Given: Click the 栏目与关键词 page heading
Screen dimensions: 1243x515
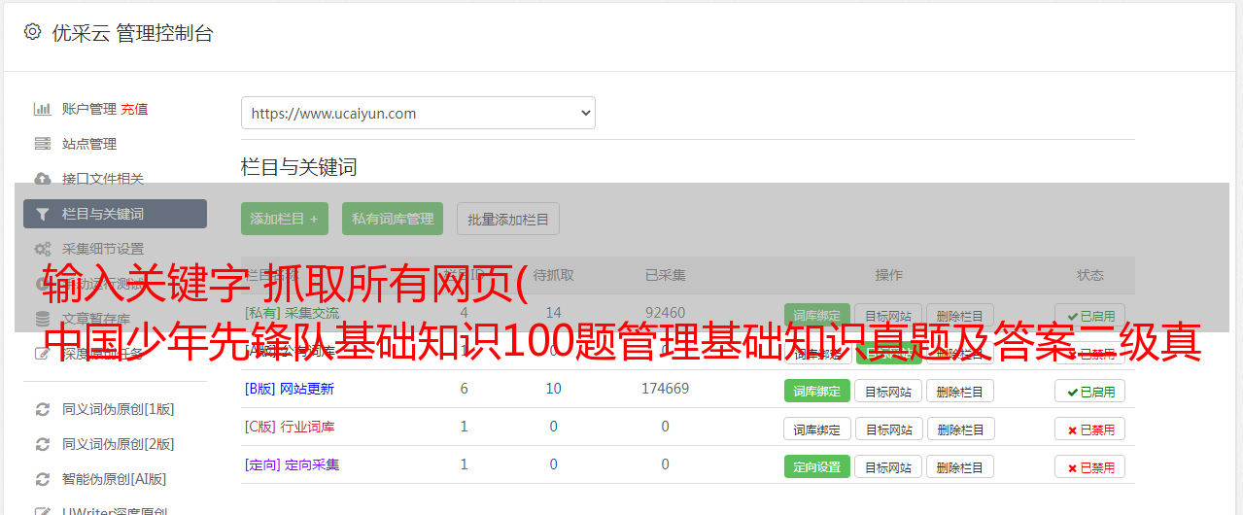Looking at the screenshot, I should tap(299, 167).
